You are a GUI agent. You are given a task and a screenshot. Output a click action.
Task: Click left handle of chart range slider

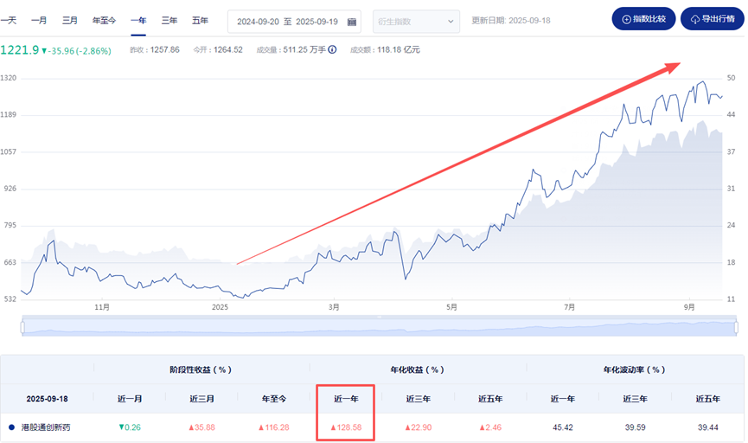pos(22,327)
